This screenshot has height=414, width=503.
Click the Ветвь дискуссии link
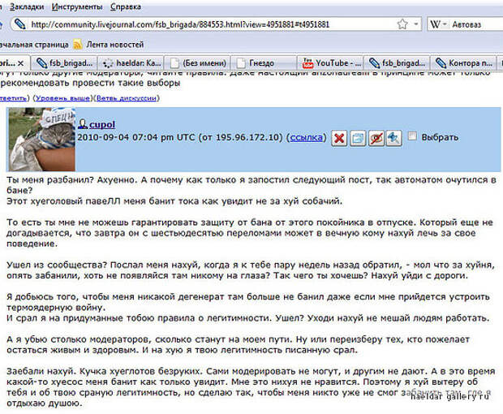pos(127,98)
